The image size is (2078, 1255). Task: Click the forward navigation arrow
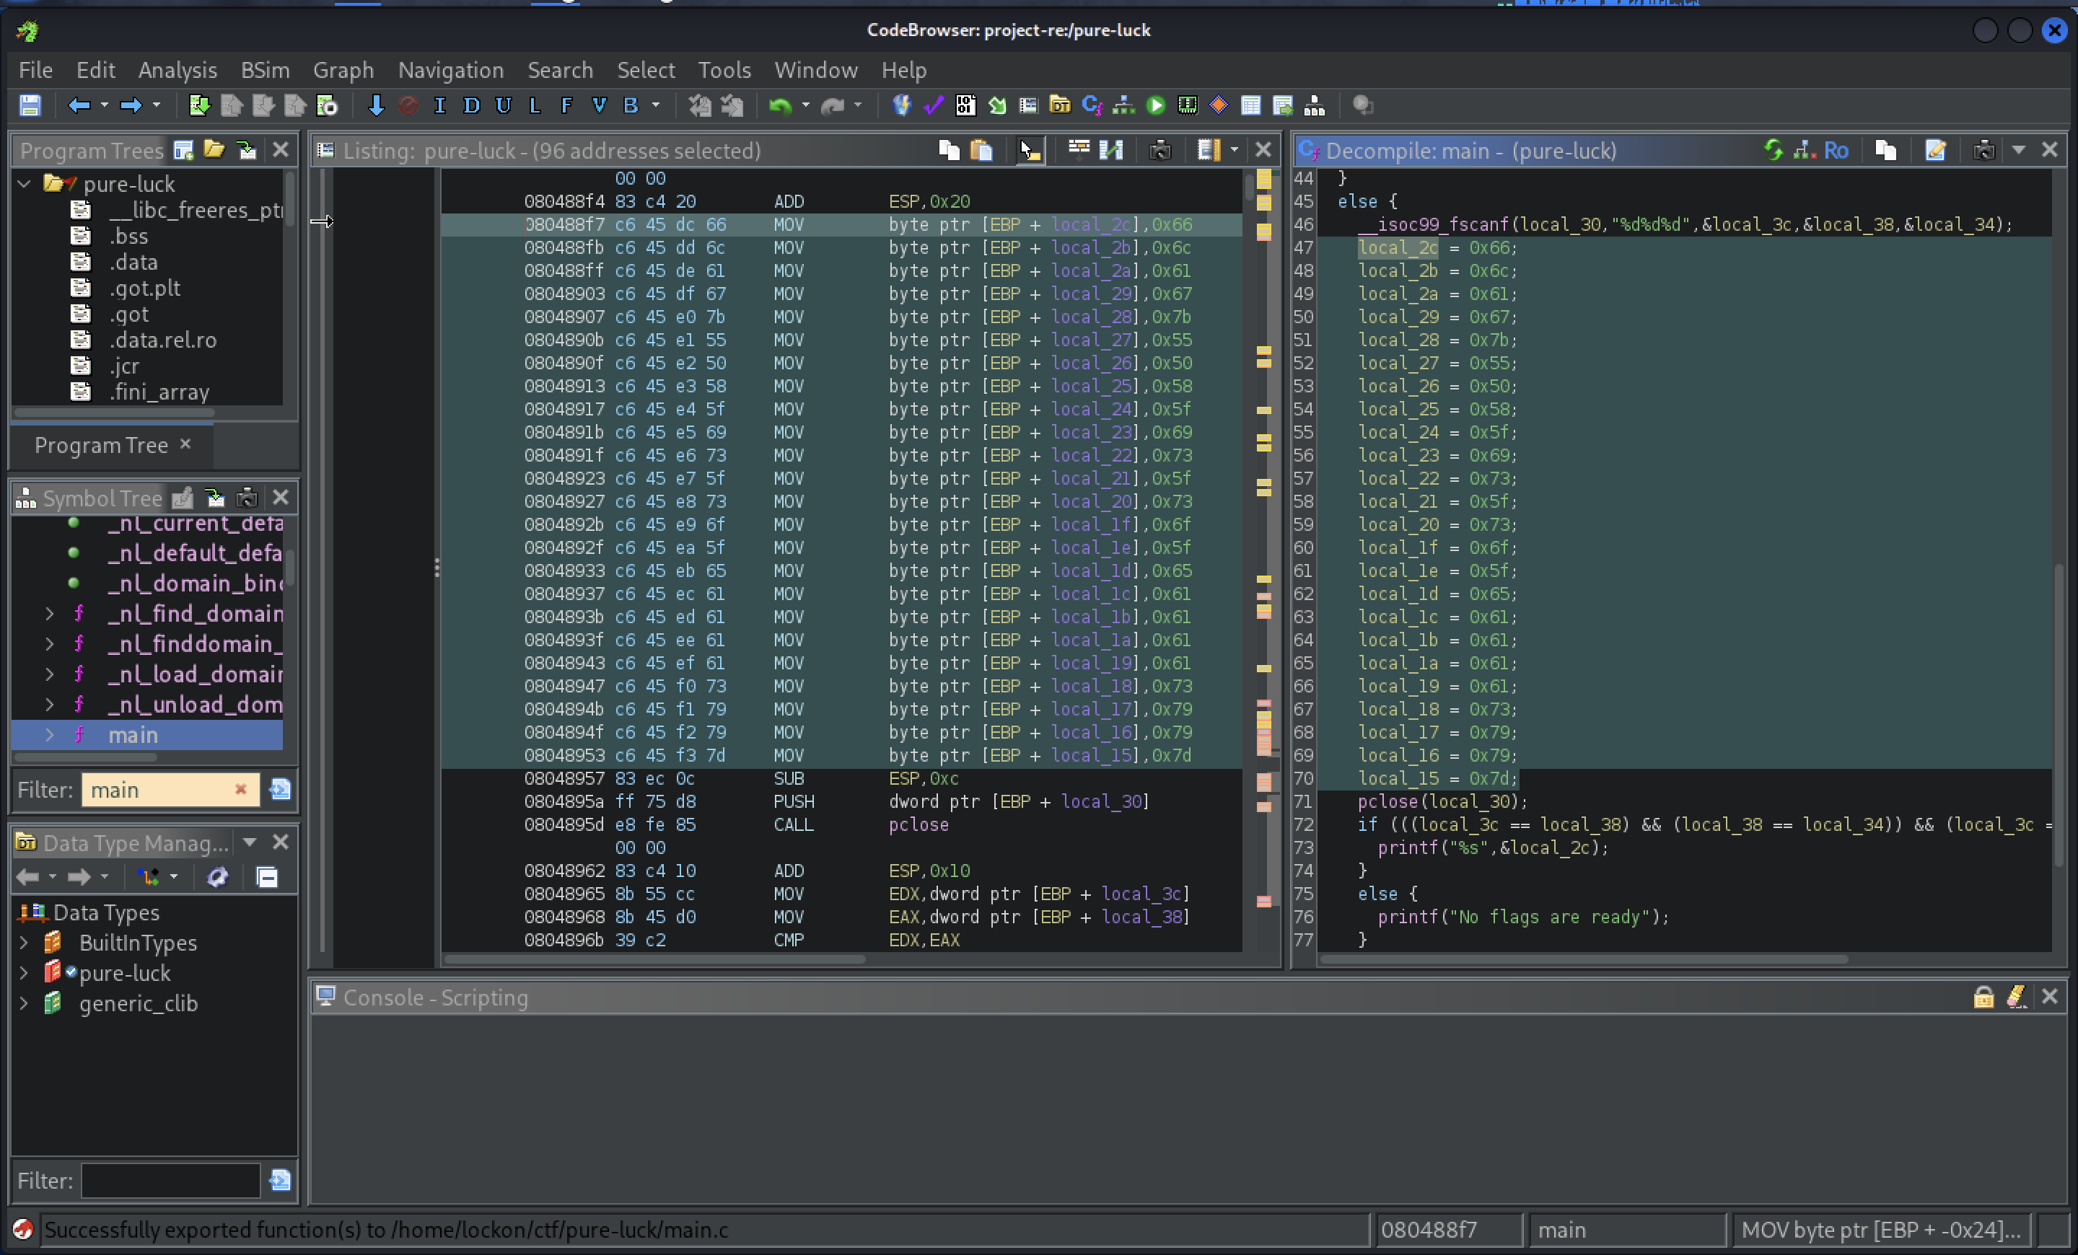[131, 105]
